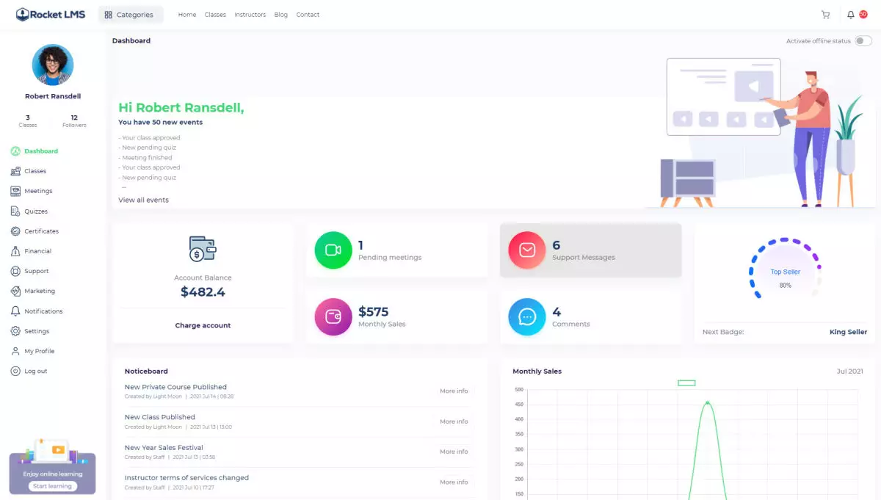The image size is (881, 500).
Task: Click the Settings gear icon
Action: pyautogui.click(x=15, y=331)
